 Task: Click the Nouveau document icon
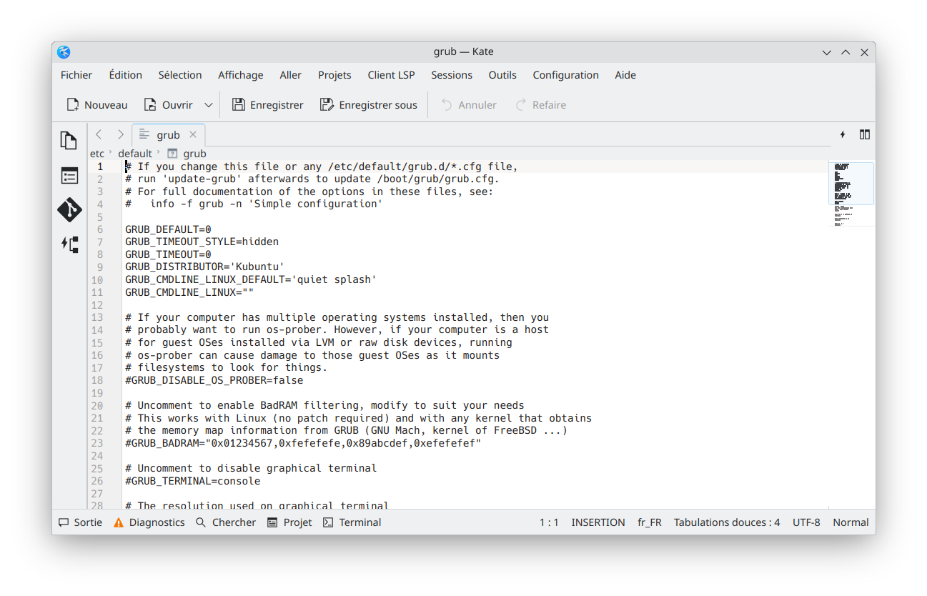[x=73, y=105]
